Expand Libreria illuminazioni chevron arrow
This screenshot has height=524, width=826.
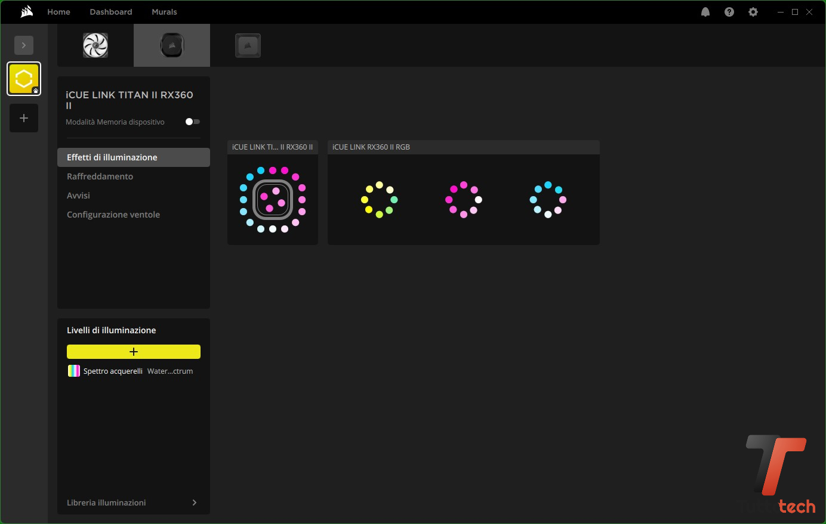coord(195,503)
